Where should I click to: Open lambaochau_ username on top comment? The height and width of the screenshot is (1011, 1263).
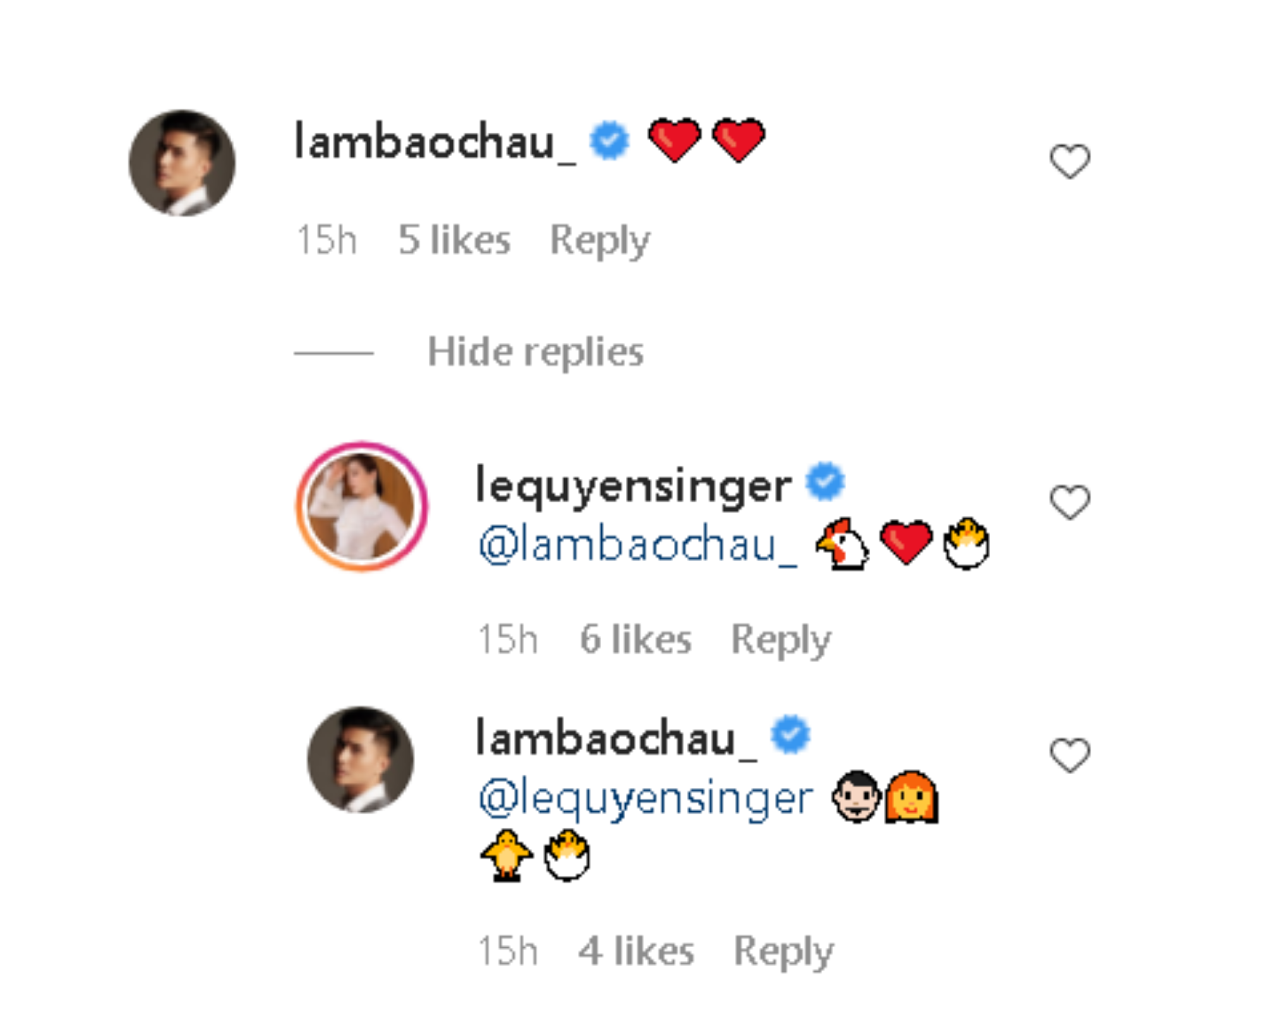click(435, 142)
